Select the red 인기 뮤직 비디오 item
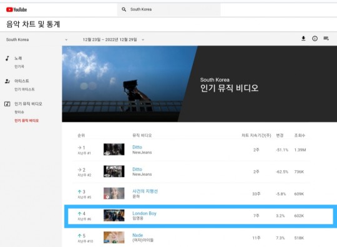This screenshot has height=247, width=337. 26,120
